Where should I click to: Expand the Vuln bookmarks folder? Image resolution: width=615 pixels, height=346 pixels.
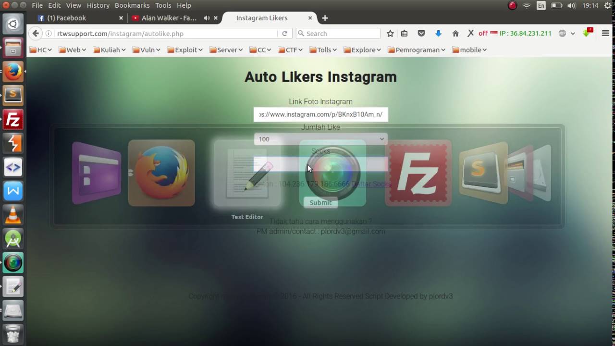146,49
